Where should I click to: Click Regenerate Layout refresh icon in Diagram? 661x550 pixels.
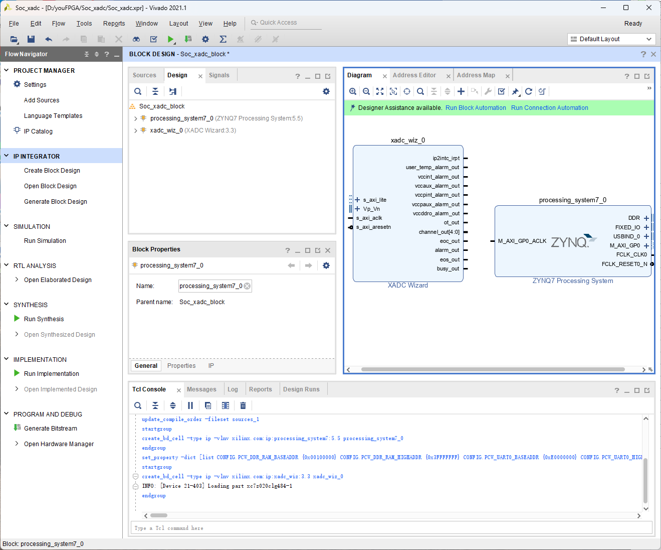pyautogui.click(x=529, y=91)
